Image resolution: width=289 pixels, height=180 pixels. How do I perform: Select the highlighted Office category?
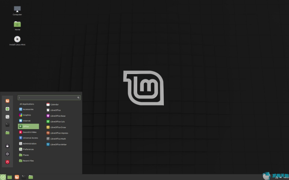click(x=28, y=126)
